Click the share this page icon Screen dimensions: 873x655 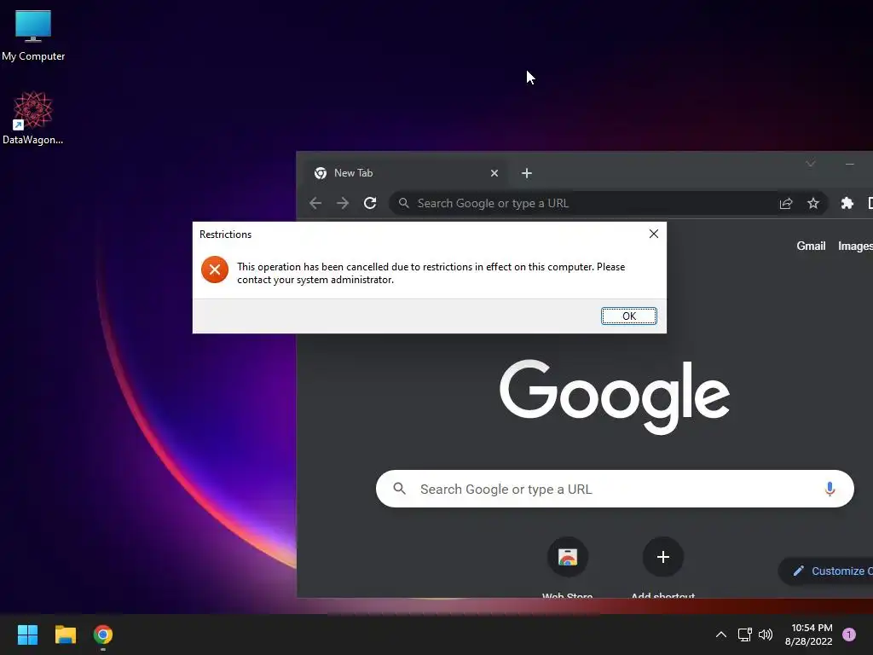point(786,203)
